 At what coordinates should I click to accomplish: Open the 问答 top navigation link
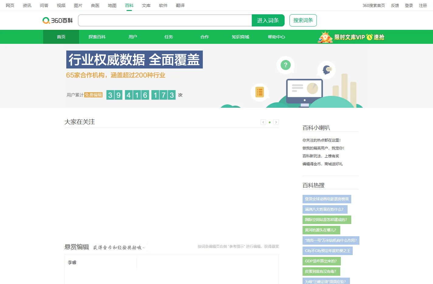pos(44,5)
